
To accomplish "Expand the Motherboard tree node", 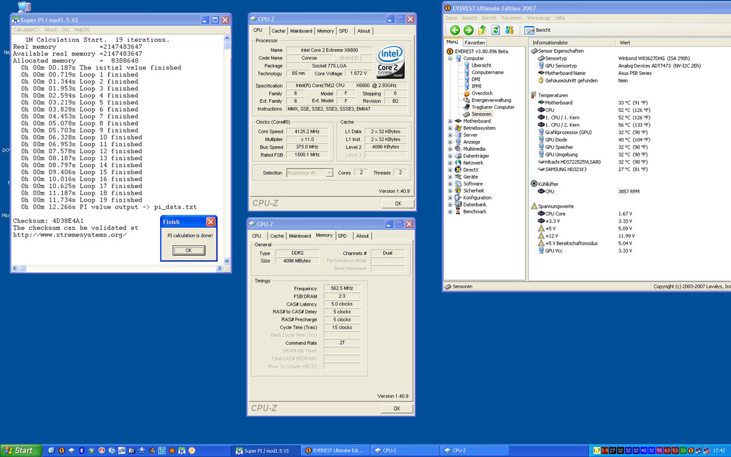I will (x=450, y=121).
